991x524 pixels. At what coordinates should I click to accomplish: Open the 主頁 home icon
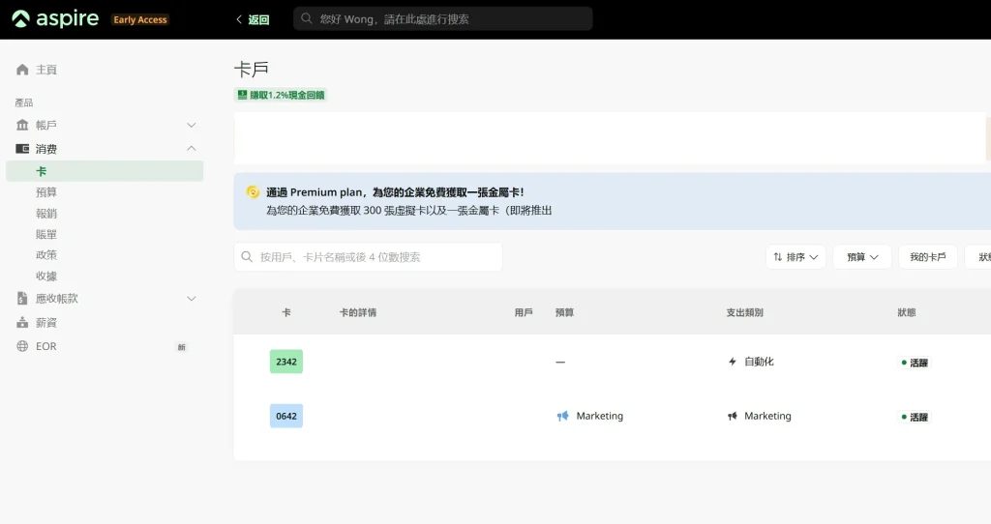click(x=22, y=70)
